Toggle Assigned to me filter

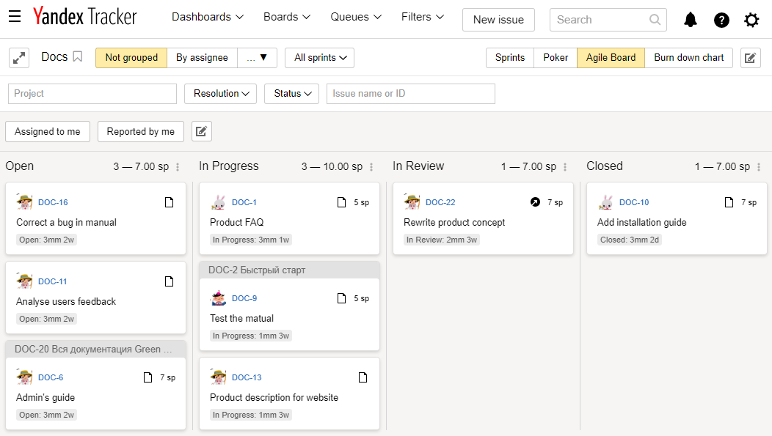tap(47, 131)
